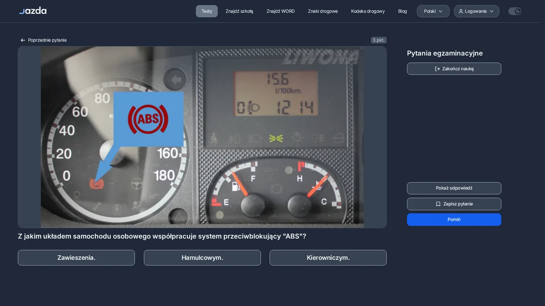Select the answer Zawieszenia.
Screen dimensions: 545x306
(x=76, y=257)
